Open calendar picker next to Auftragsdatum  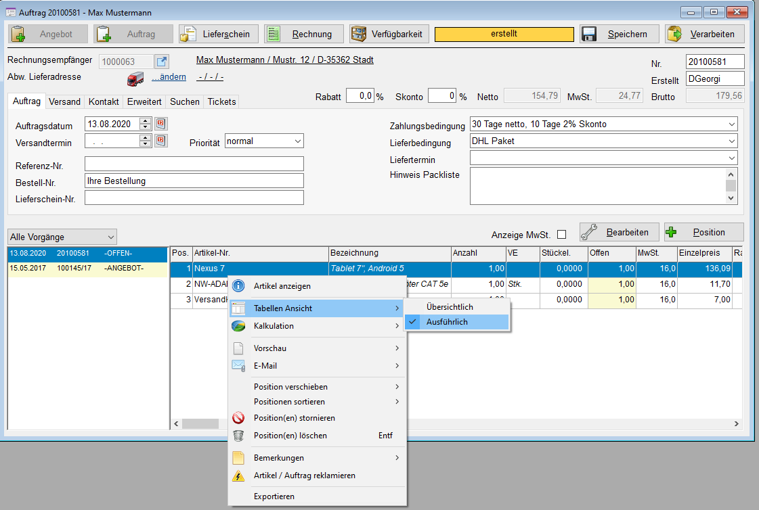tap(160, 124)
